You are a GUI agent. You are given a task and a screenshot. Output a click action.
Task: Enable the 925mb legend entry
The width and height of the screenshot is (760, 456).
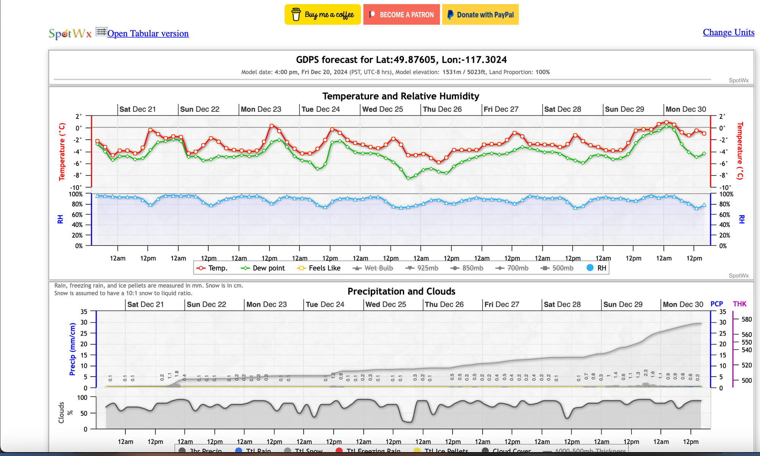[x=427, y=268]
